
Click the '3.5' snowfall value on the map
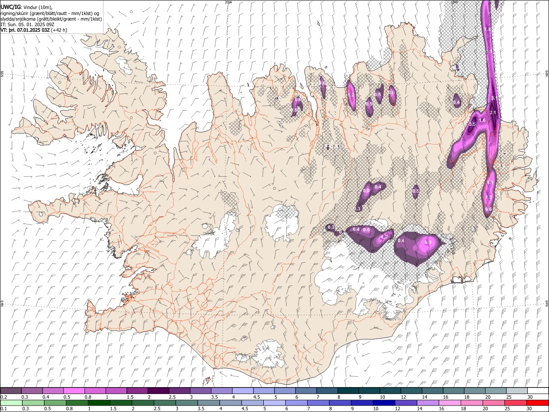pos(472,124)
